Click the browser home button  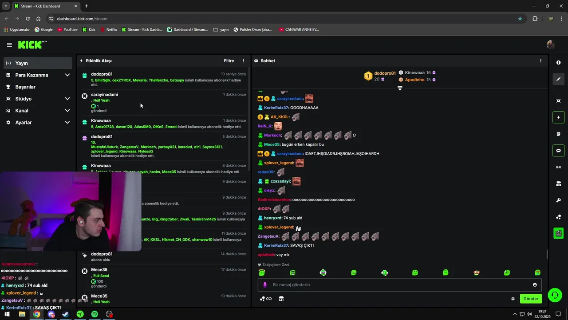39,19
